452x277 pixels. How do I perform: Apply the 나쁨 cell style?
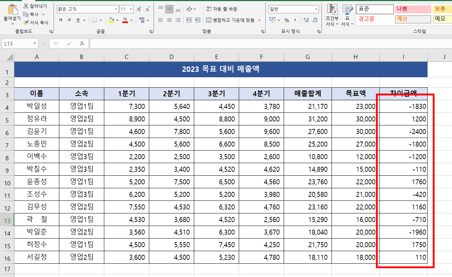413,9
